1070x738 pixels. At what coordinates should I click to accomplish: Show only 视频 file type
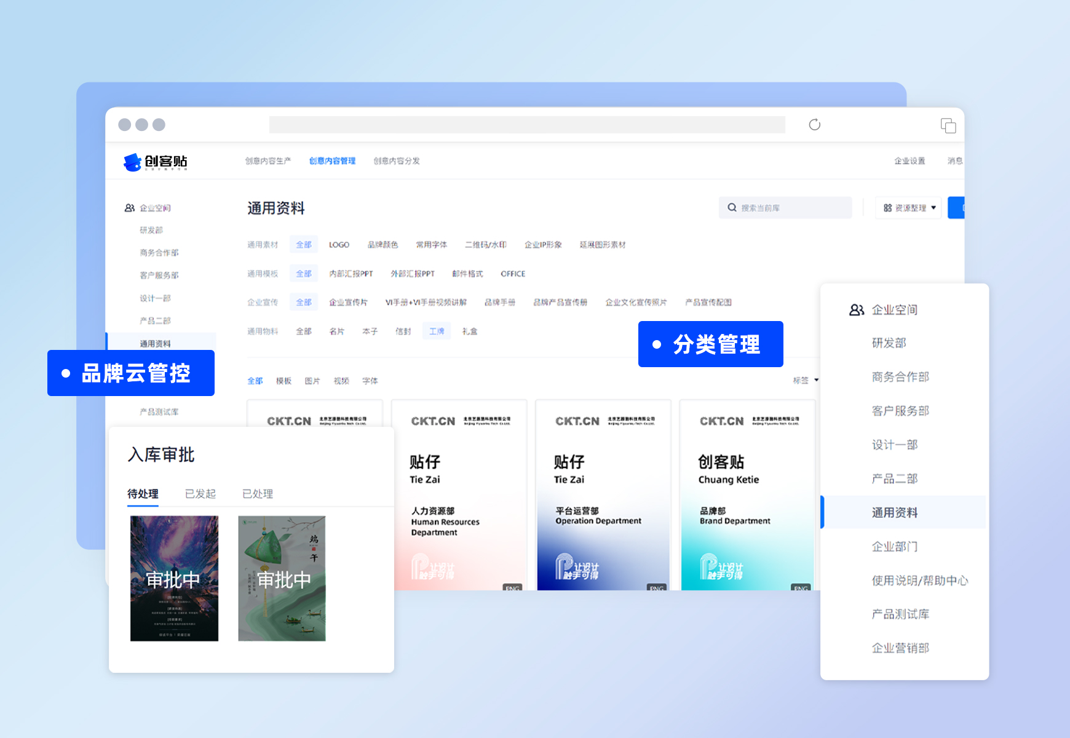pyautogui.click(x=341, y=381)
